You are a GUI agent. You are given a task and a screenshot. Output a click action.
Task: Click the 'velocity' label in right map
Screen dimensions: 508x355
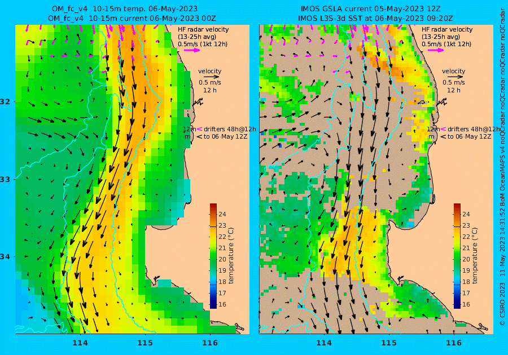453,71
